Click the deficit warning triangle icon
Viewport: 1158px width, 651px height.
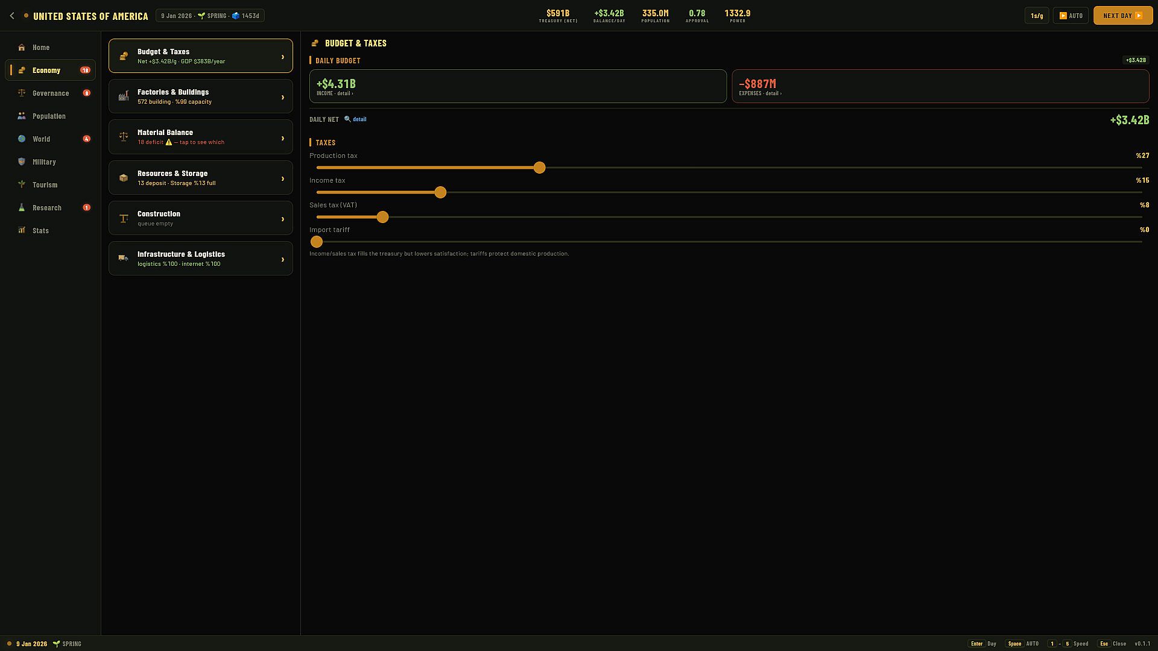[x=169, y=143]
